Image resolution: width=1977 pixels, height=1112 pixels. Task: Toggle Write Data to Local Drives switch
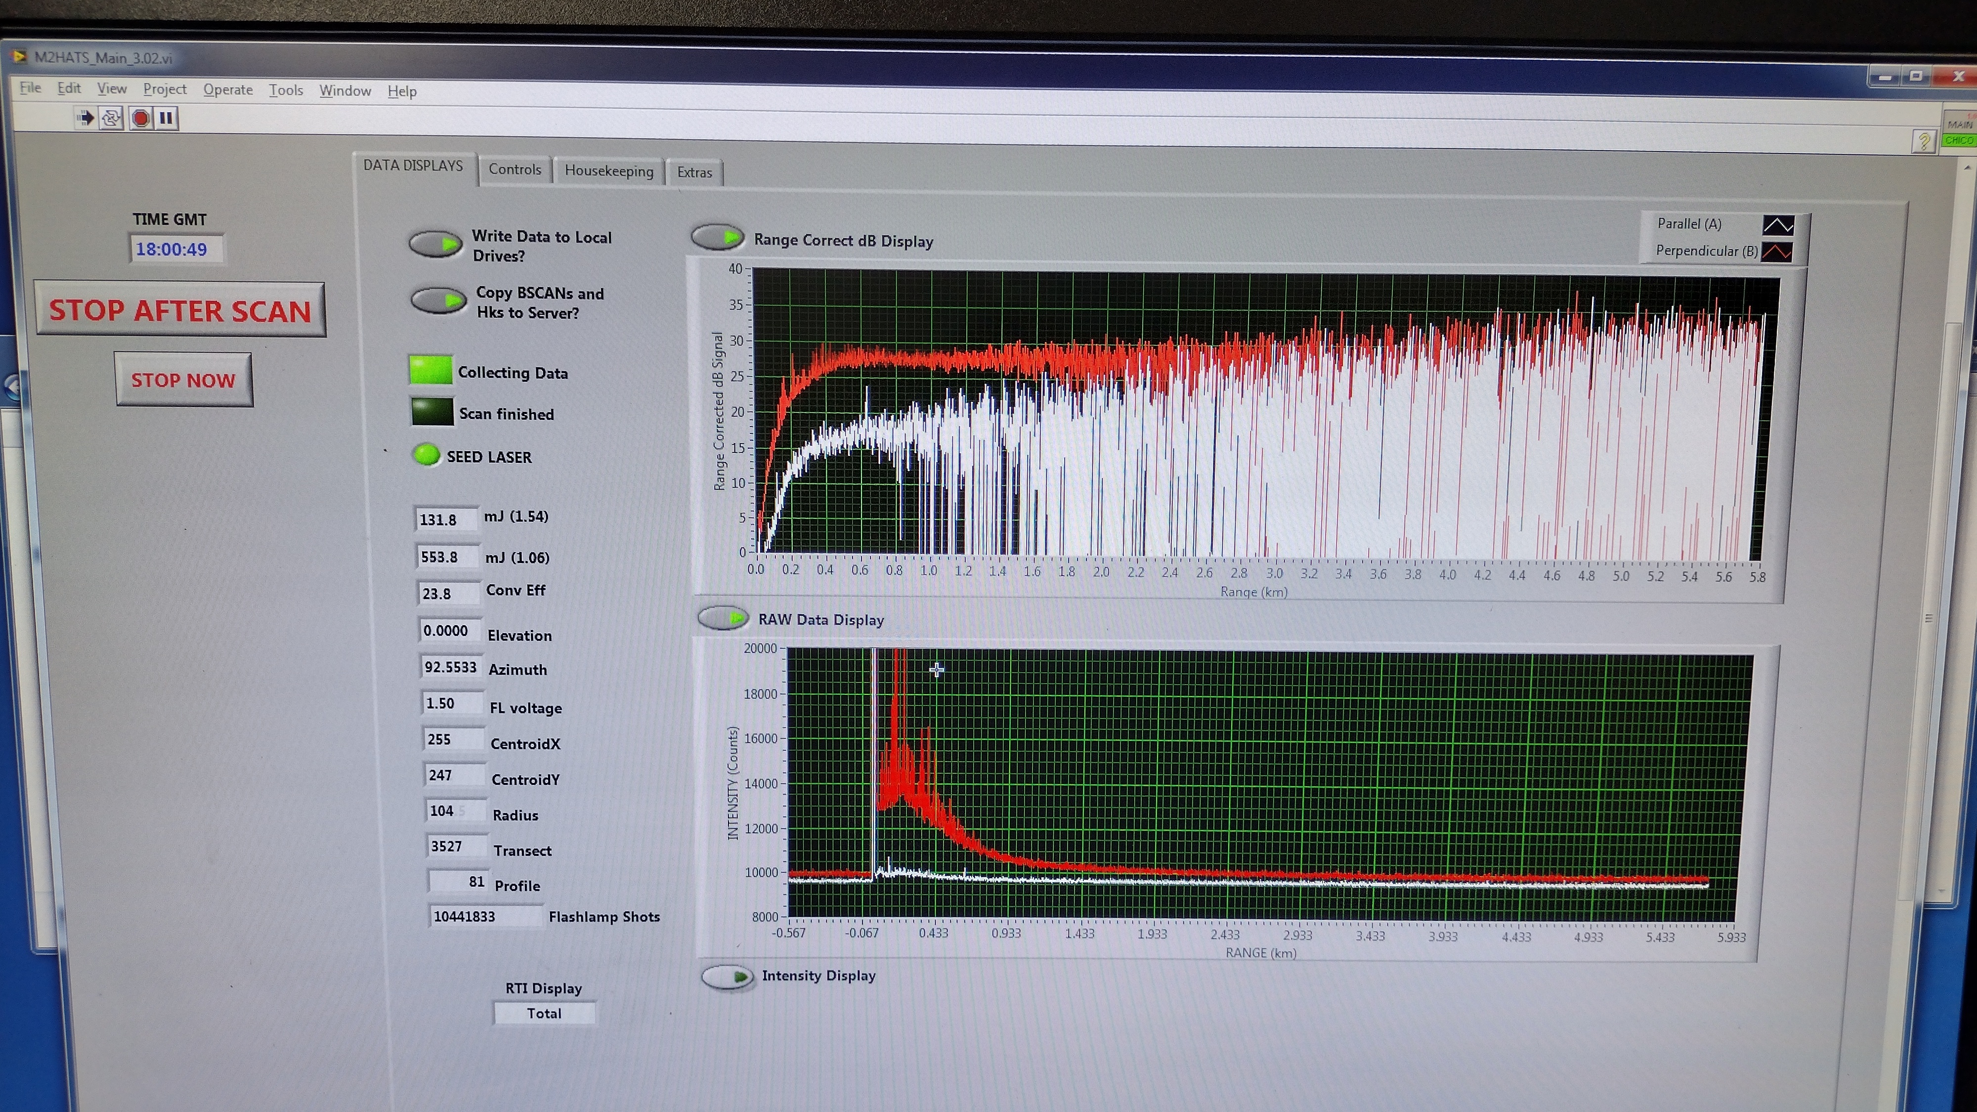click(x=435, y=245)
